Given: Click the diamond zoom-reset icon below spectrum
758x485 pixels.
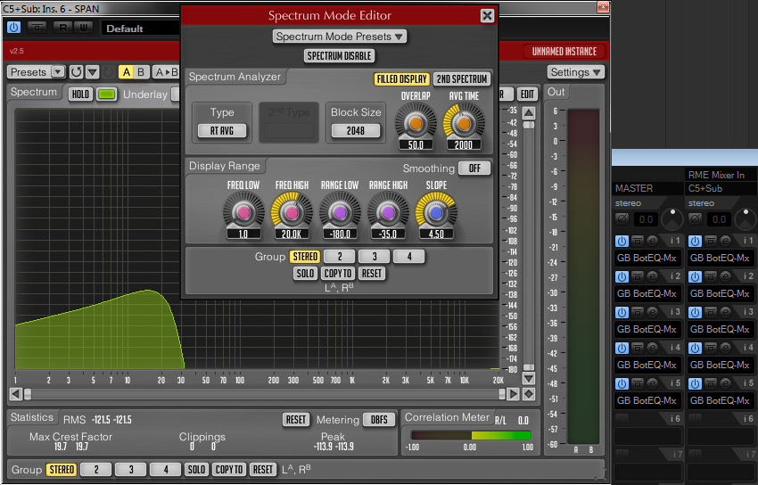Looking at the screenshot, I should point(529,394).
